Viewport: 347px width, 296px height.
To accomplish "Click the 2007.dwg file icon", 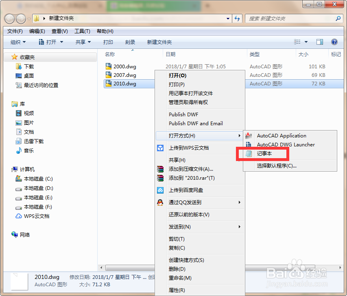I will [109, 75].
